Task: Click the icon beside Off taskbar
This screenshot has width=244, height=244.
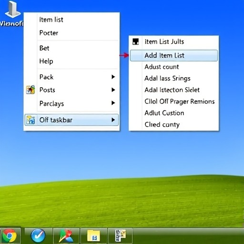Action: pos(30,120)
